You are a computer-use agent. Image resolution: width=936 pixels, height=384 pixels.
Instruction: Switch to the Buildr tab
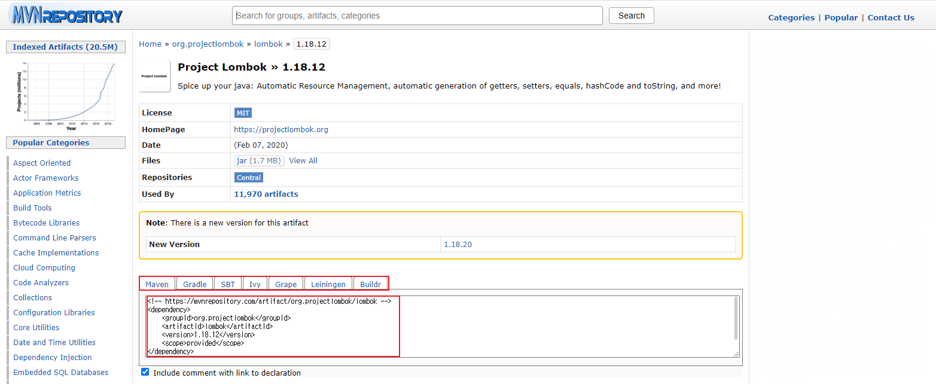coord(371,284)
